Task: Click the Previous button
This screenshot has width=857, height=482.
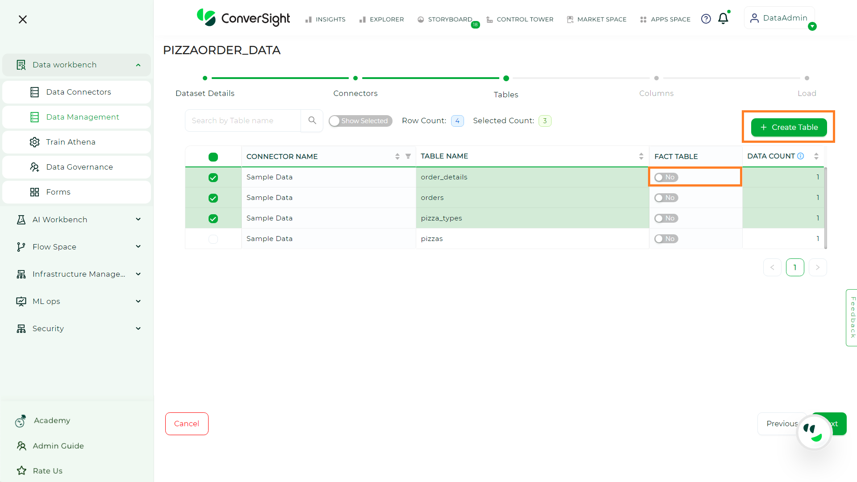Action: coord(782,424)
